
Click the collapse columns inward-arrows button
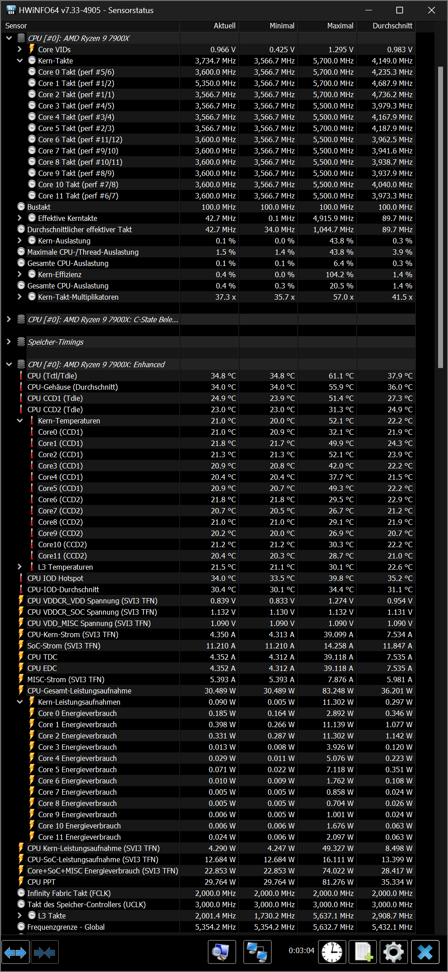tap(44, 952)
